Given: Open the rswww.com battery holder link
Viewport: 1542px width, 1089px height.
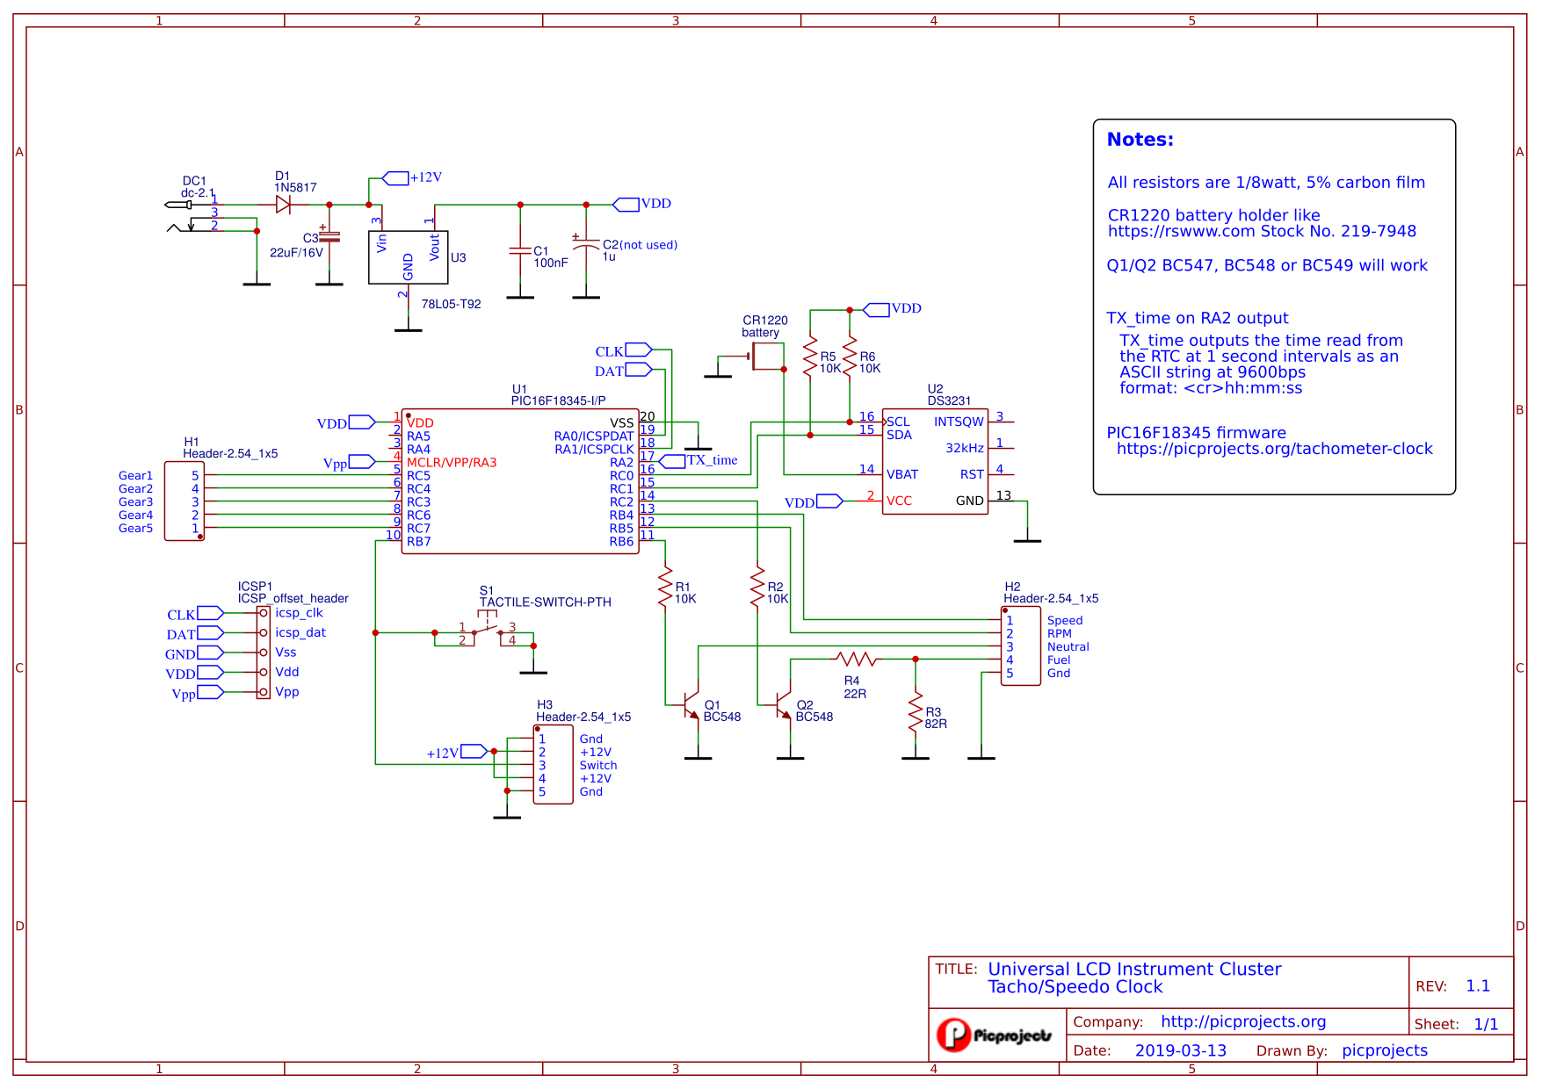Looking at the screenshot, I should pos(1261,232).
